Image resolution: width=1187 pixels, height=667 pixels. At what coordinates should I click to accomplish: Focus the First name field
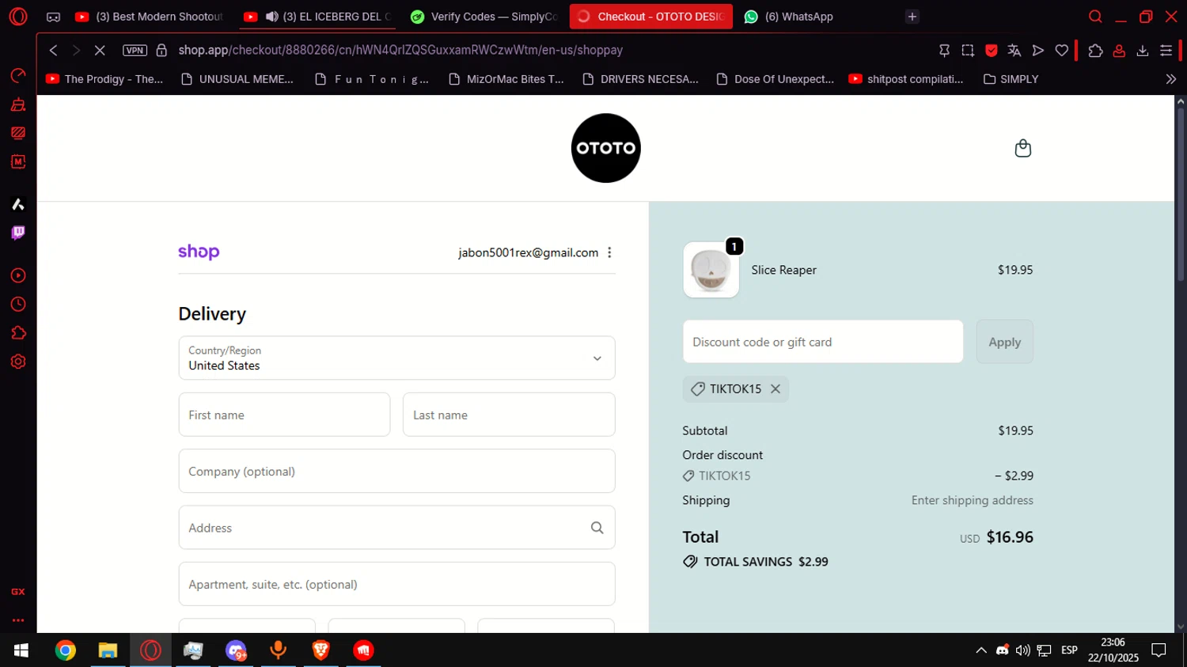coord(284,415)
